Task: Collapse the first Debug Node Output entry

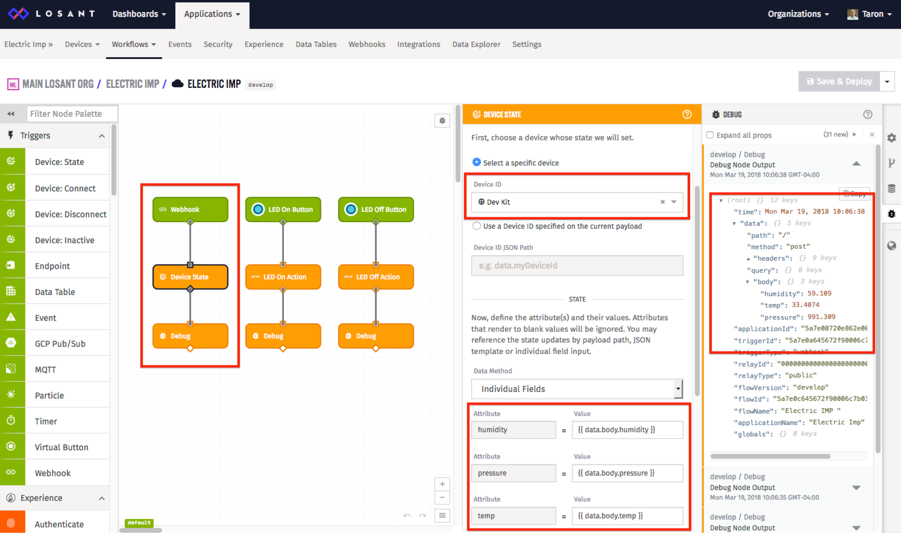Action: [x=856, y=164]
